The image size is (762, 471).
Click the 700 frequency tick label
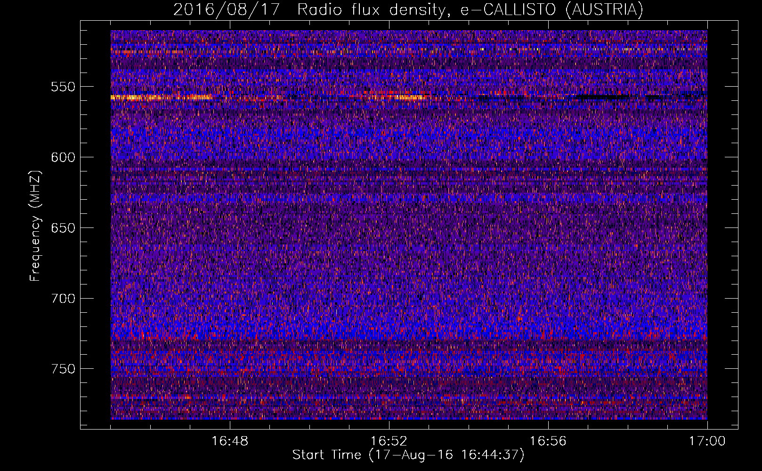(x=63, y=299)
